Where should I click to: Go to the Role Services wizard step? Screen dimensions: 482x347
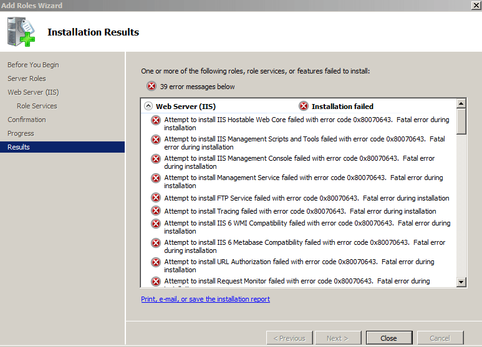pyautogui.click(x=37, y=106)
